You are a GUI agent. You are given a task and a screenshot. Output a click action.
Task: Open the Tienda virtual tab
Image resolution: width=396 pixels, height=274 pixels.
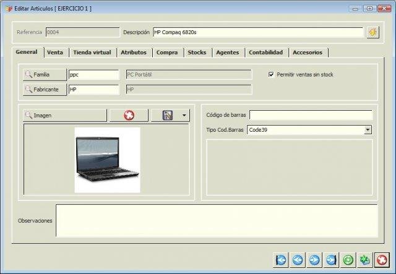[x=92, y=53]
